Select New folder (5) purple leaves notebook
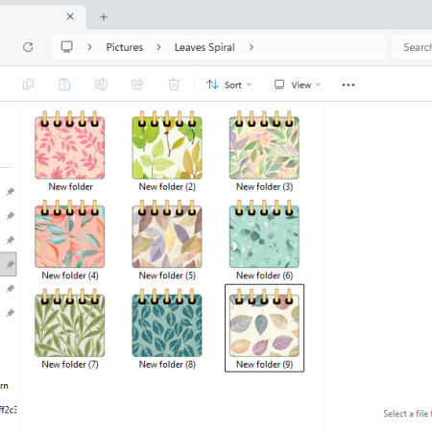Viewport: 432px width, 432px height. (167, 234)
